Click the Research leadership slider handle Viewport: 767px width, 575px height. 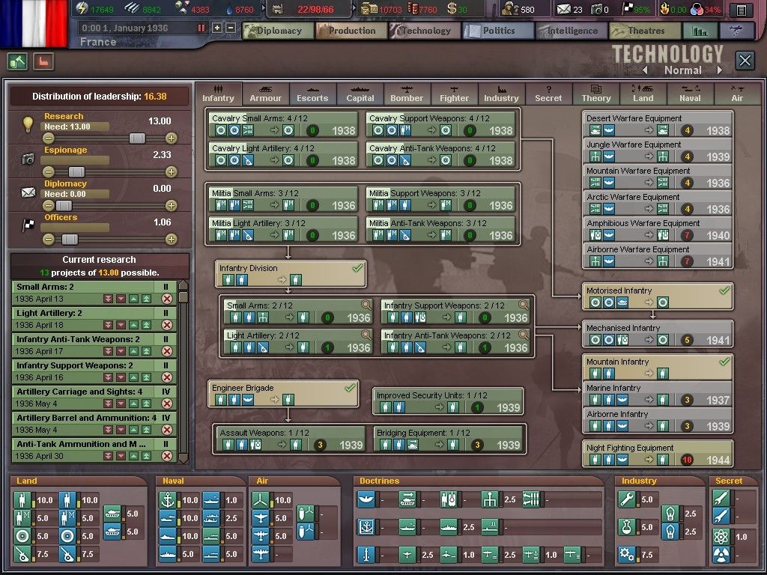tap(137, 139)
